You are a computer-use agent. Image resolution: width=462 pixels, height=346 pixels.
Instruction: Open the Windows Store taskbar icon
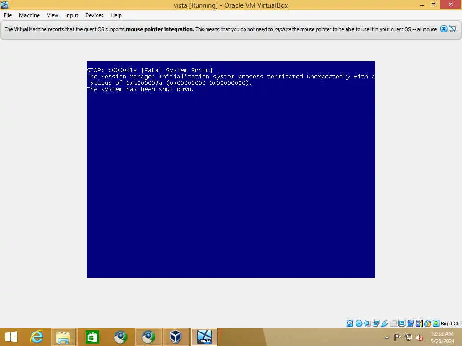tap(92, 337)
